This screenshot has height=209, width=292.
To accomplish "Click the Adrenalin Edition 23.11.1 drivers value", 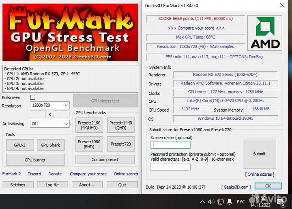I will pyautogui.click(x=225, y=83).
